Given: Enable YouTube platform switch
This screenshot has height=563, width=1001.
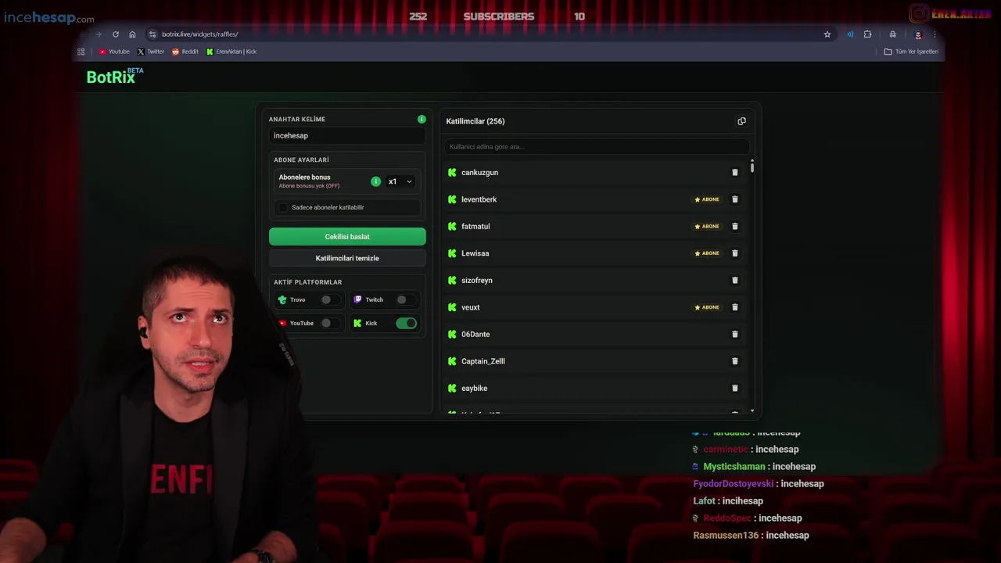Looking at the screenshot, I should tap(330, 323).
